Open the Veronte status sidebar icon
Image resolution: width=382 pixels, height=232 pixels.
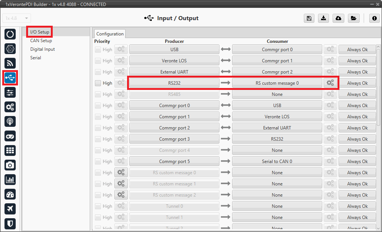10,34
